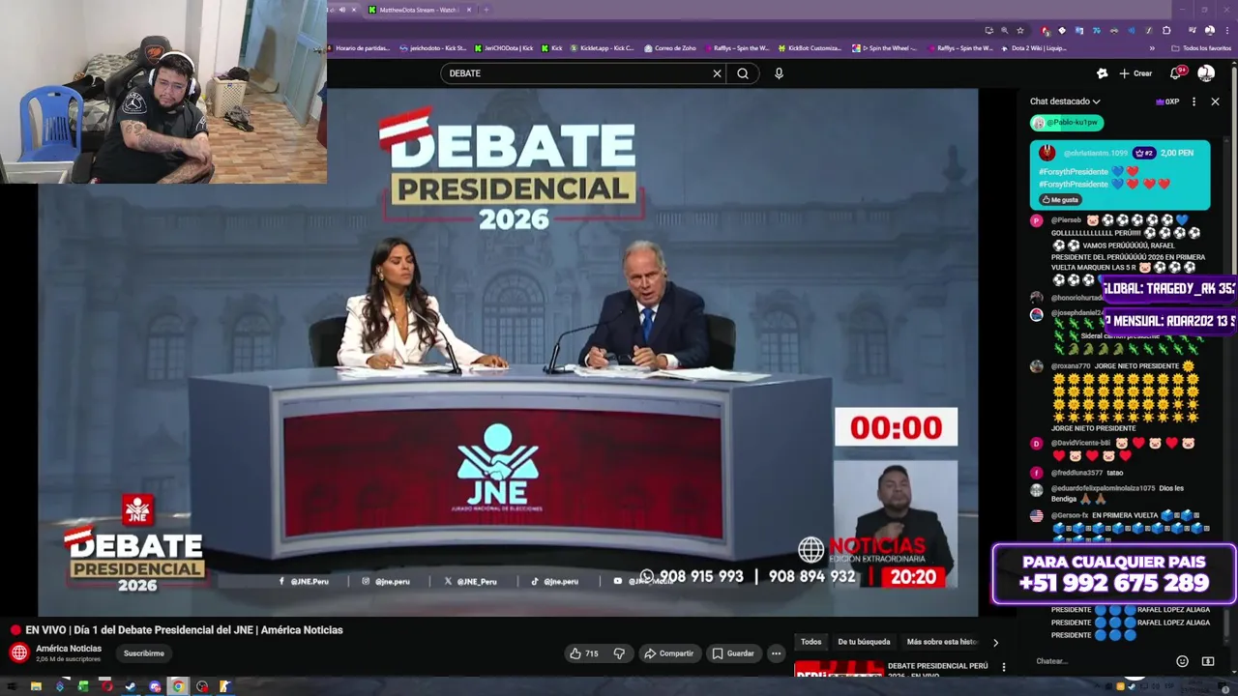Image resolution: width=1238 pixels, height=696 pixels.
Task: Open the @Pablo-ku1pw pinned chip
Action: [1067, 123]
